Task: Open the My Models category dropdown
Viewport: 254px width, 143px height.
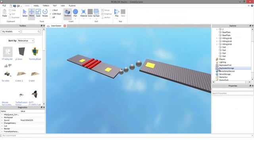Action: 11,32
